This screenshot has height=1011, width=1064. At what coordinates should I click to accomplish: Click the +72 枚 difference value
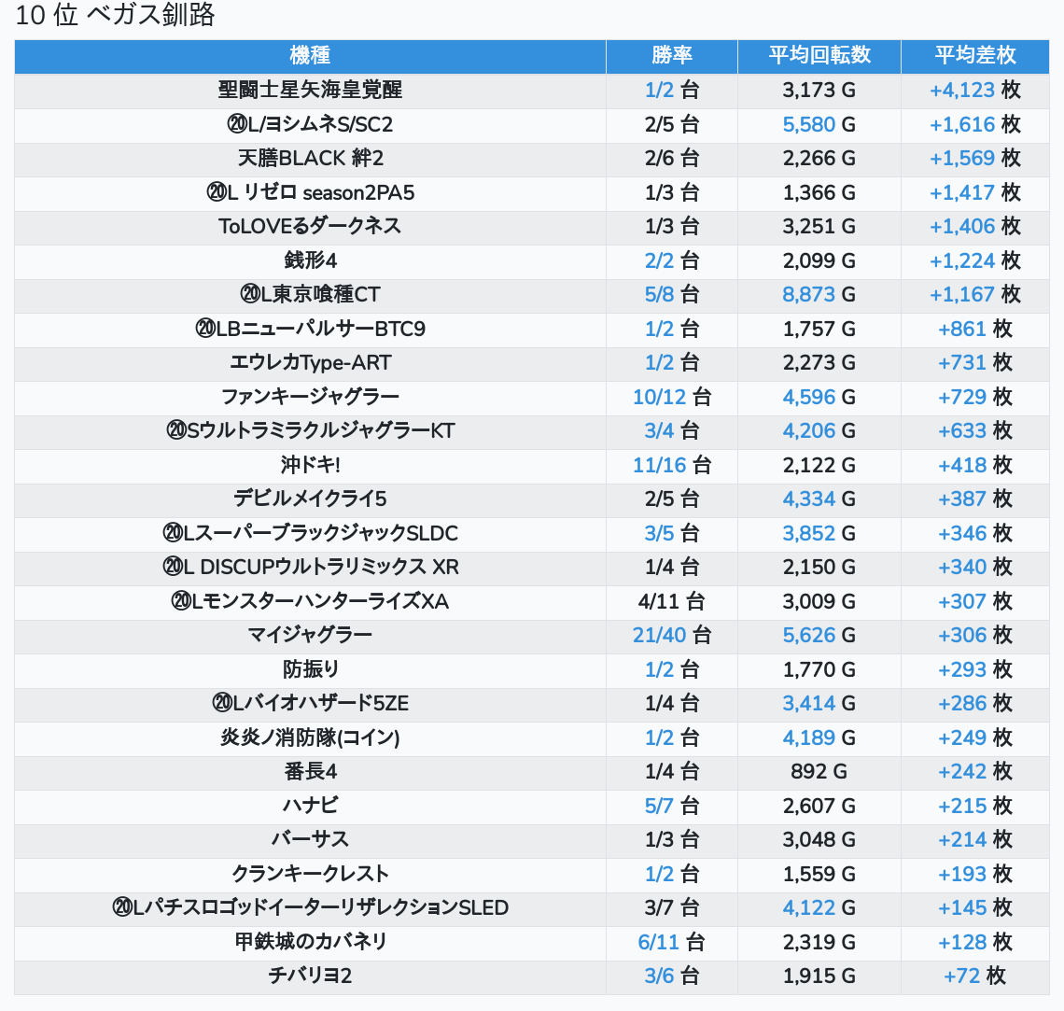pyautogui.click(x=975, y=976)
